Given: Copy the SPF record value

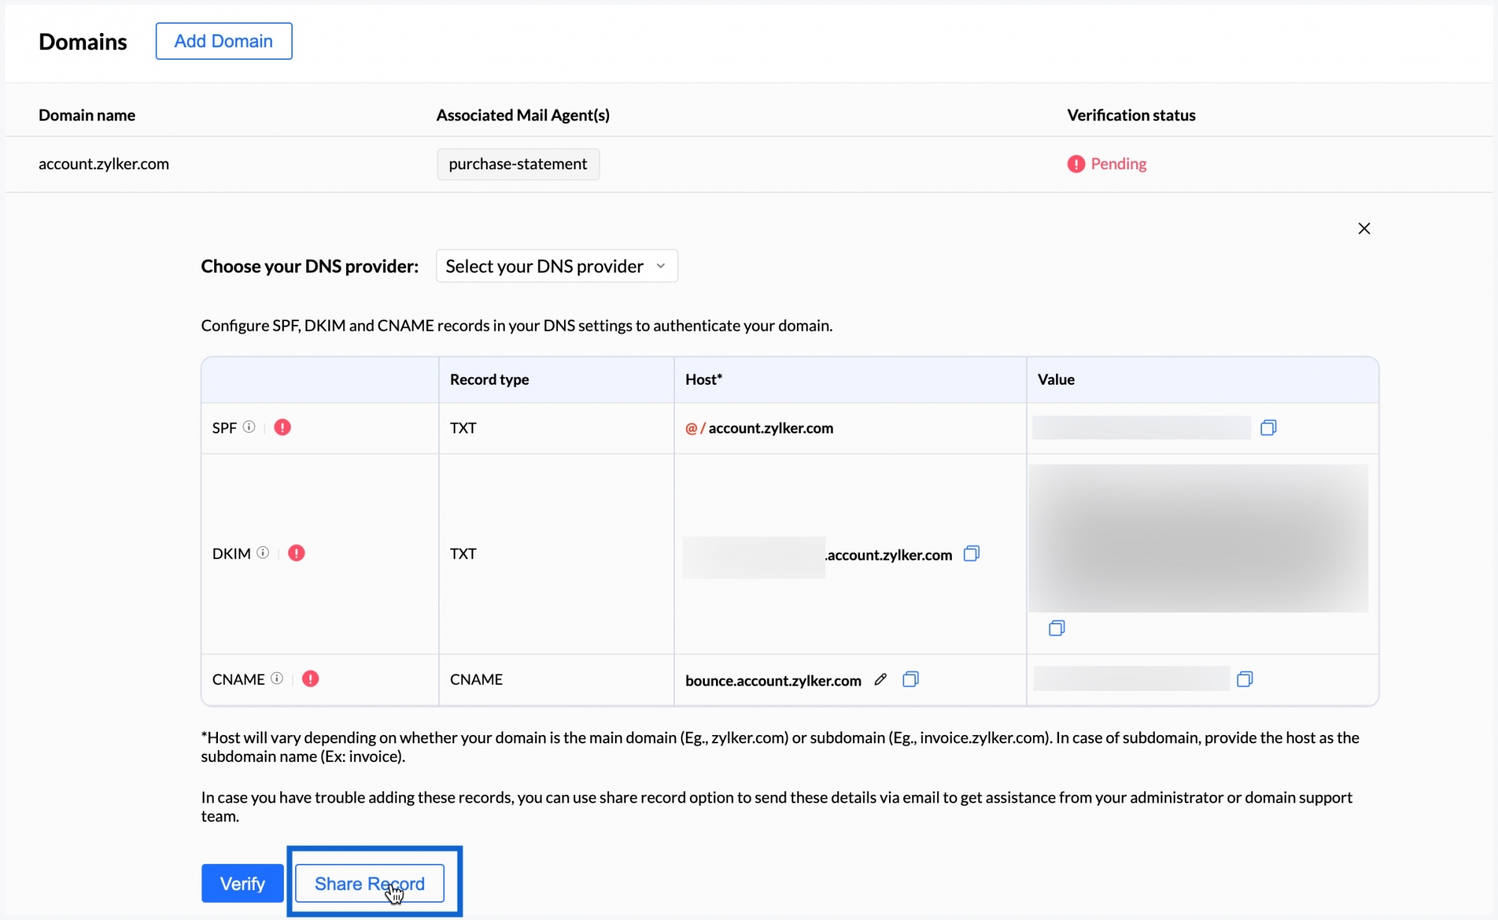Looking at the screenshot, I should point(1268,427).
